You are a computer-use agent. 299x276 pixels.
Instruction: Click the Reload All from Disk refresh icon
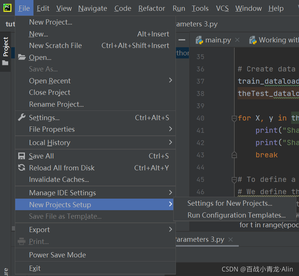pyautogui.click(x=21, y=167)
